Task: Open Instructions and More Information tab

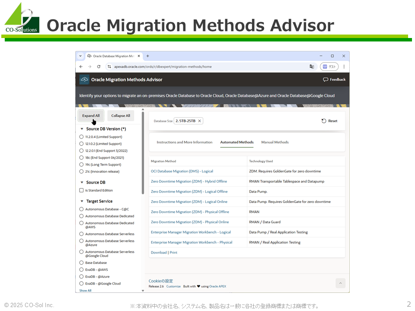Action: pyautogui.click(x=185, y=142)
